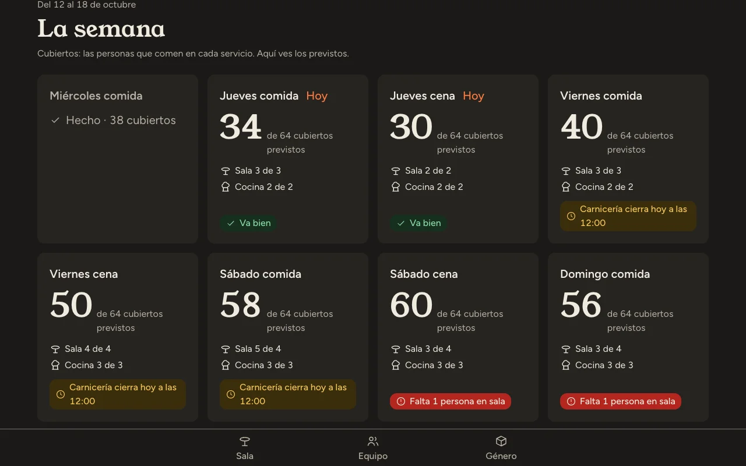
Task: Switch to the Equipo tab
Action: [373, 448]
